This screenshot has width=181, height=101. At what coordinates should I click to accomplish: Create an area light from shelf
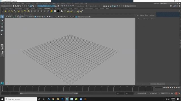coord(19,11)
